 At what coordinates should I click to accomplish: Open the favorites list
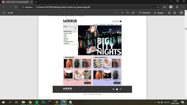coord(165,7)
